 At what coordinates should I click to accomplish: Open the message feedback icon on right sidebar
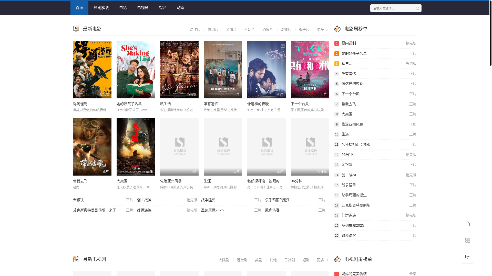coord(468,257)
